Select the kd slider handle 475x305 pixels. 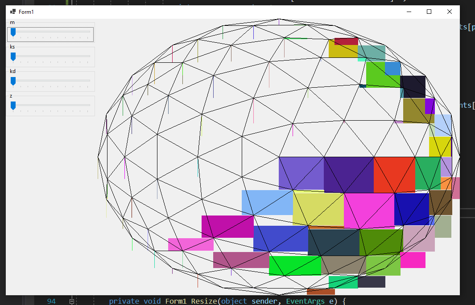(x=13, y=81)
